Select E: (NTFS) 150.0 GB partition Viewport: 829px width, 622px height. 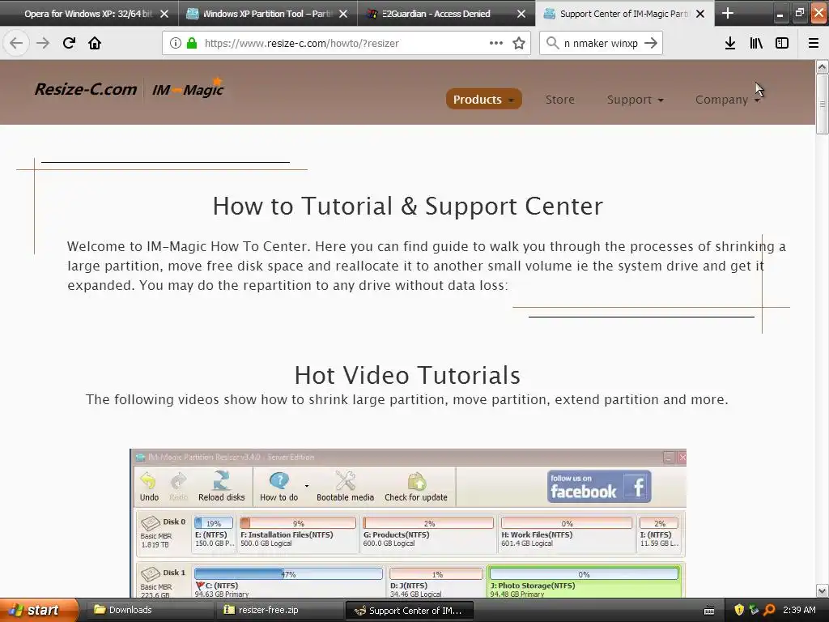click(214, 533)
